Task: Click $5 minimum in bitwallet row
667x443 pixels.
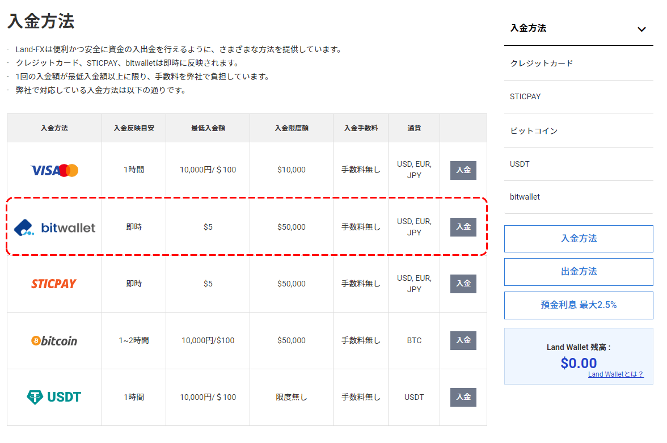Action: (208, 227)
